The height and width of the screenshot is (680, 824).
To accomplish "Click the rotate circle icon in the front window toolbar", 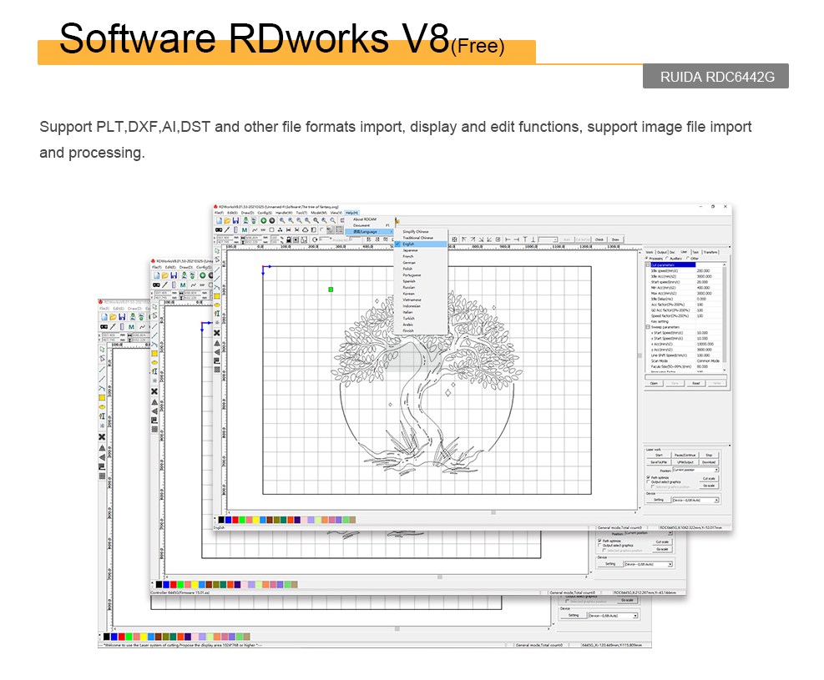I will click(x=315, y=240).
